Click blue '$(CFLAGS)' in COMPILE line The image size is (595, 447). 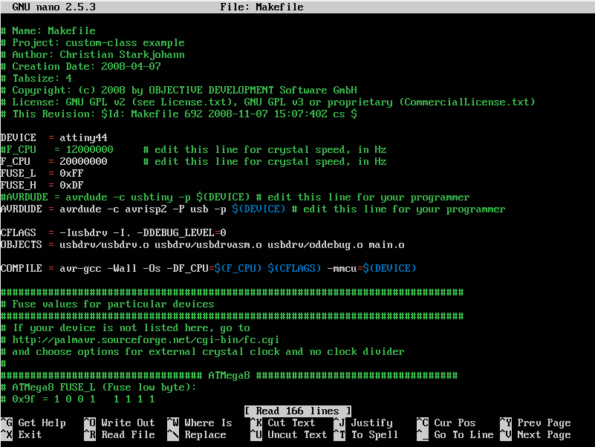[294, 269]
